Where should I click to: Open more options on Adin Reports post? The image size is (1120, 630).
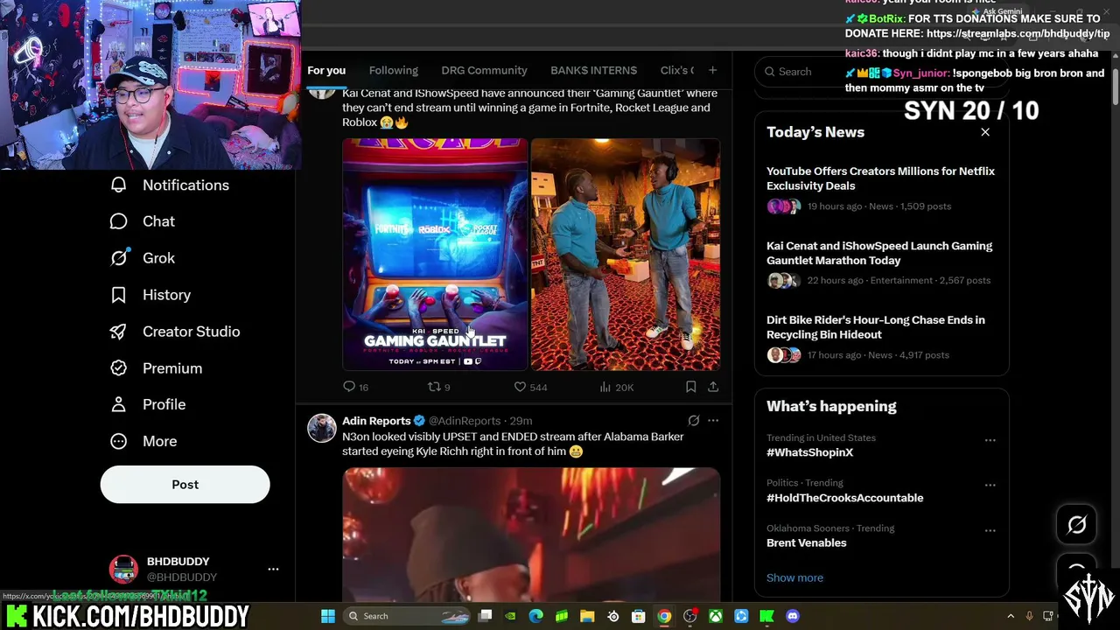click(713, 421)
